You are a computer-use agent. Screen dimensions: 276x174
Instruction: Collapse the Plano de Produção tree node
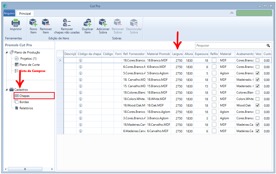click(7, 52)
